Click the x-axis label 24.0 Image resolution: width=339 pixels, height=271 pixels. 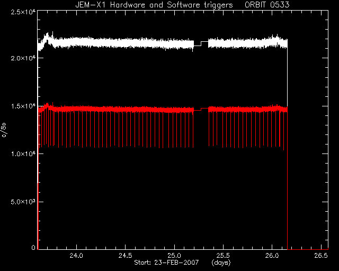(x=76, y=256)
